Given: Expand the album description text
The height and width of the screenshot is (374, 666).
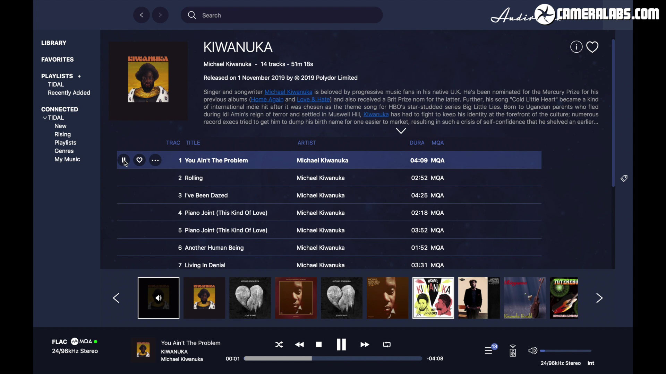Looking at the screenshot, I should click(x=401, y=131).
